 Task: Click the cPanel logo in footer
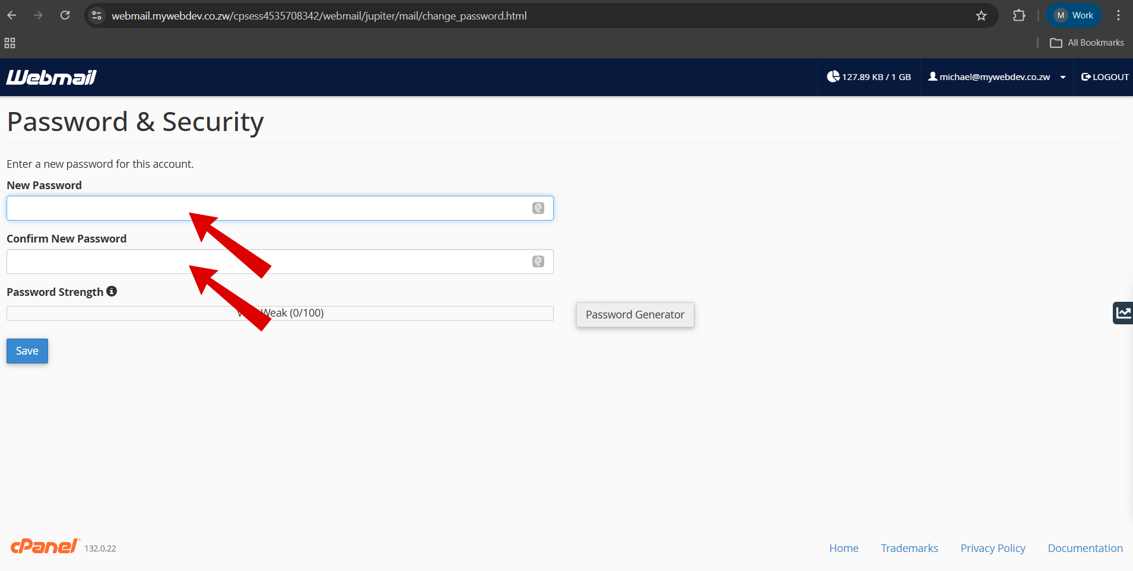pos(45,546)
